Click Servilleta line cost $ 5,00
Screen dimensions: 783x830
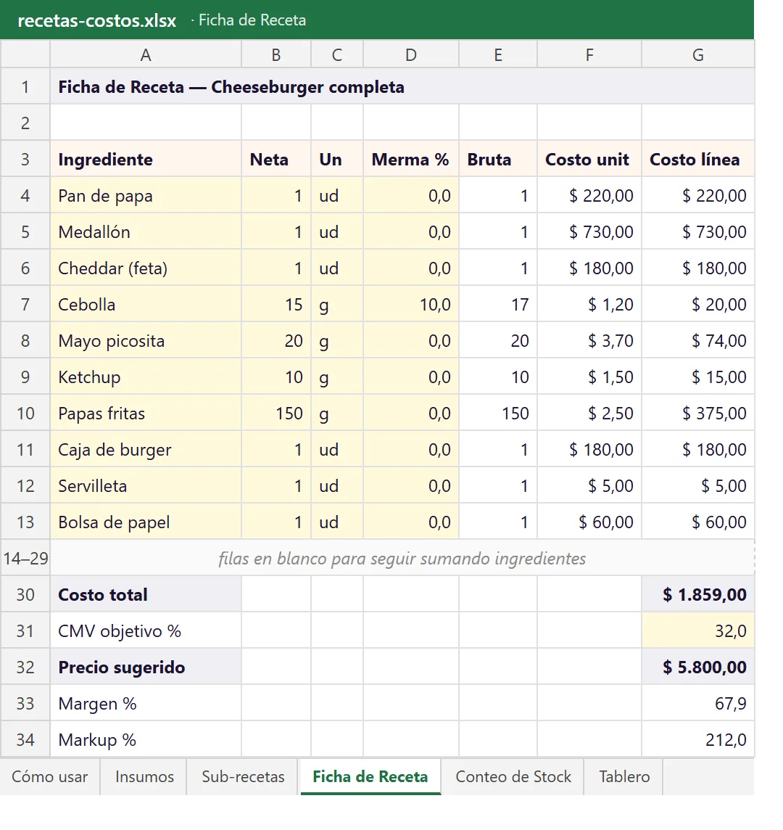point(698,485)
